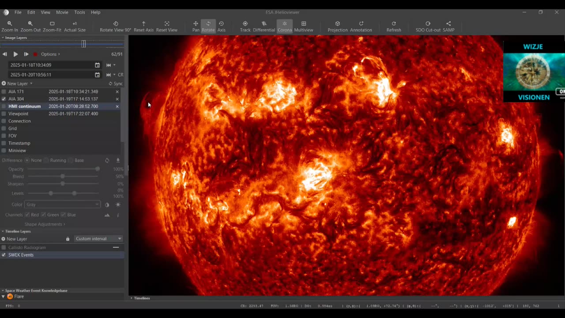Collapse the Timeline Layers panel
565x318 pixels.
pos(3,231)
